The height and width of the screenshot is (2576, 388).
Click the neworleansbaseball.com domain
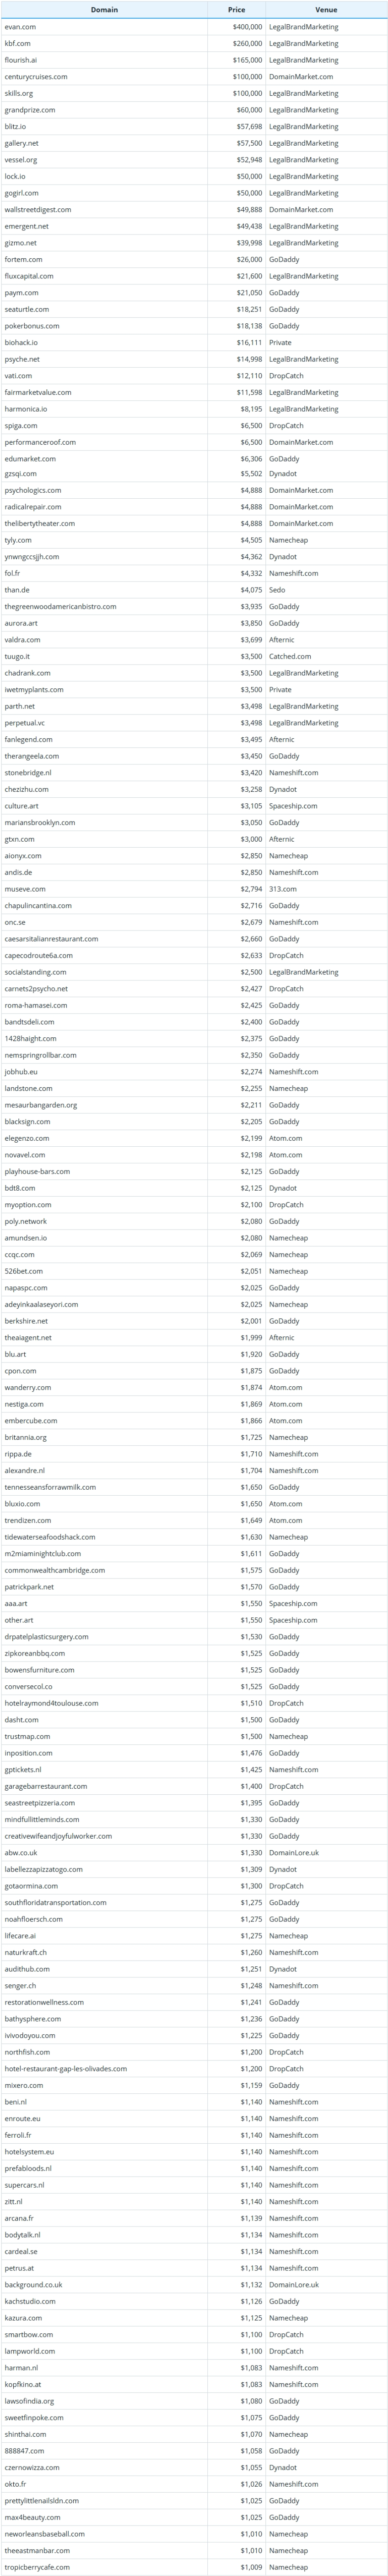[x=45, y=2534]
